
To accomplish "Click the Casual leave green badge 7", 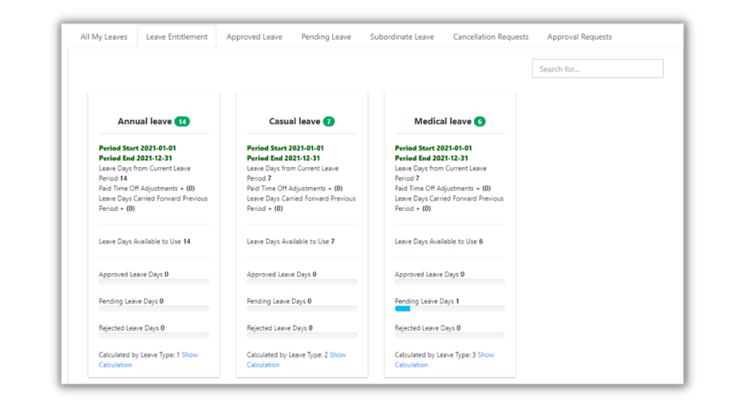I will pyautogui.click(x=328, y=121).
